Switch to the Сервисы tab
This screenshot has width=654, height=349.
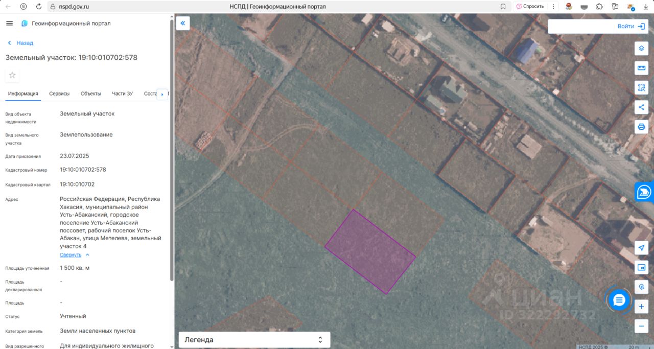pyautogui.click(x=59, y=94)
